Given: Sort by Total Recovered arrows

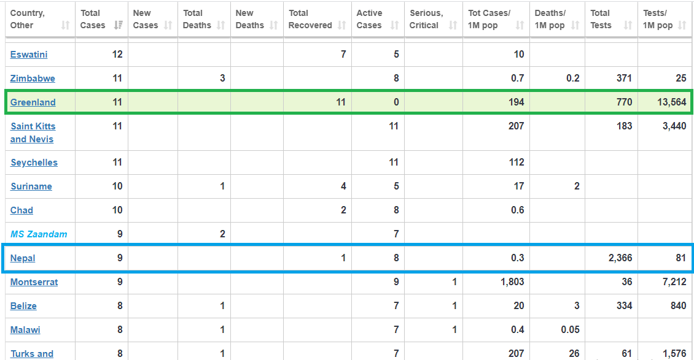Looking at the screenshot, I should pos(341,25).
